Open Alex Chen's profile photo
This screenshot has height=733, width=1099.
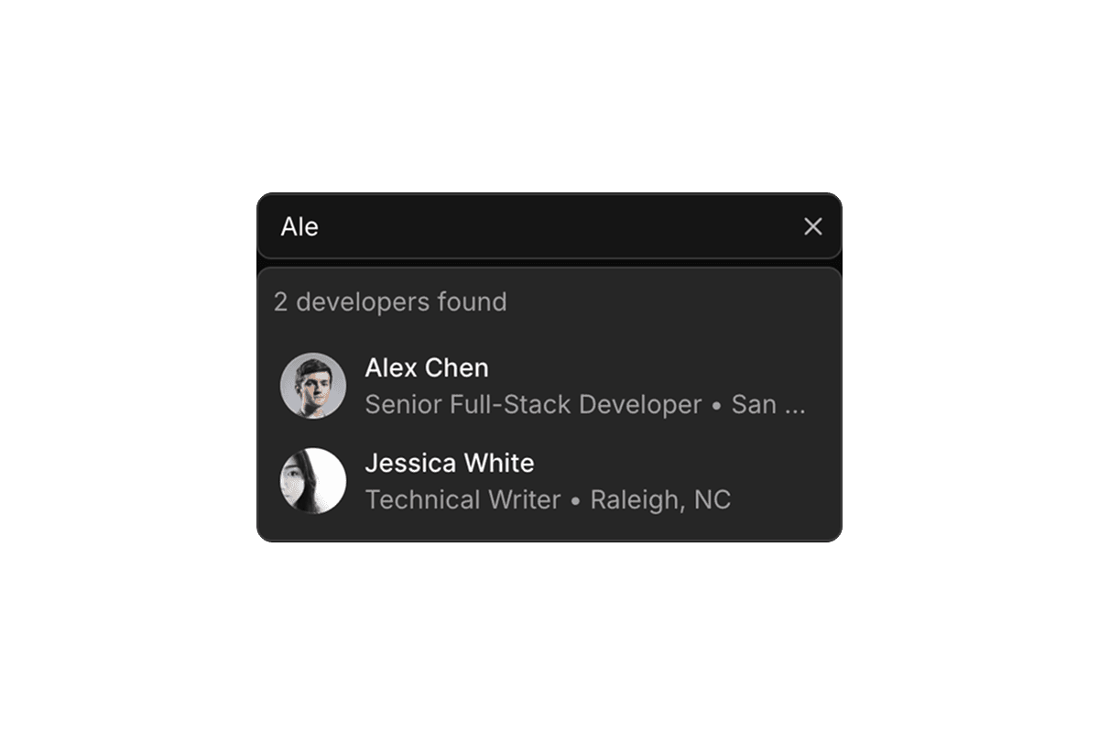point(313,386)
